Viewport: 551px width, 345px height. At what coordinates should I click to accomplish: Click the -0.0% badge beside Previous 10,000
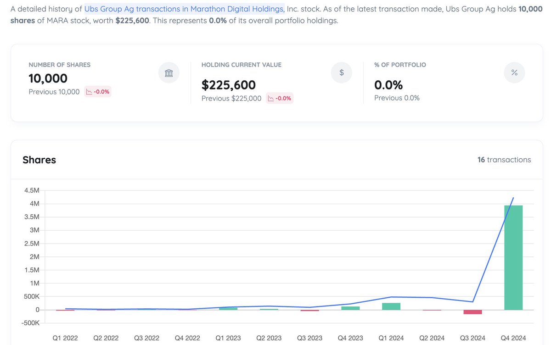pyautogui.click(x=98, y=92)
